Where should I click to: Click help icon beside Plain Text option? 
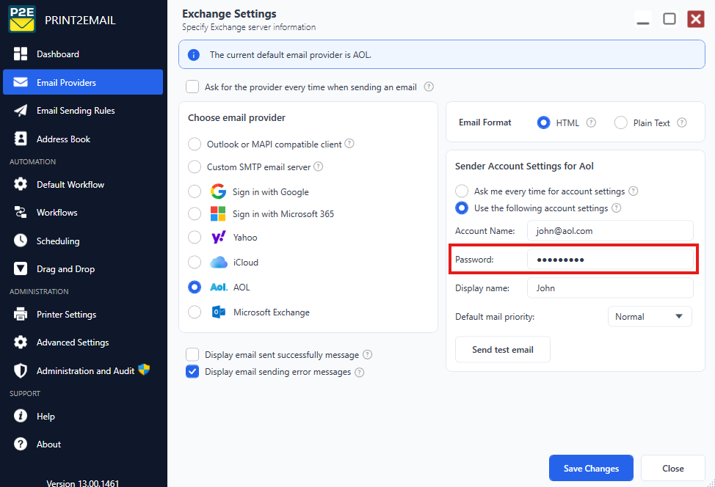click(x=682, y=122)
